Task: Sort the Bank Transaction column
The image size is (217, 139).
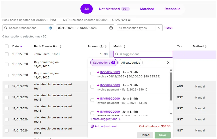Action: 61,47
